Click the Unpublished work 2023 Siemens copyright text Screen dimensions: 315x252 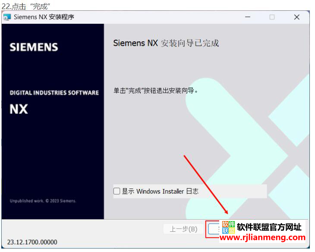pyautogui.click(x=43, y=201)
